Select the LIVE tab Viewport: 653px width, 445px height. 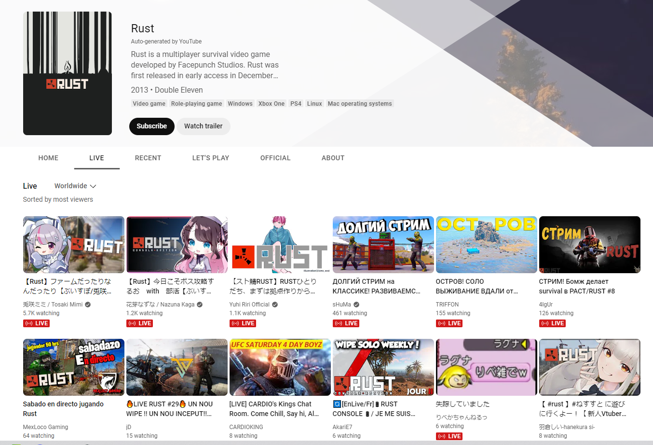pyautogui.click(x=96, y=158)
